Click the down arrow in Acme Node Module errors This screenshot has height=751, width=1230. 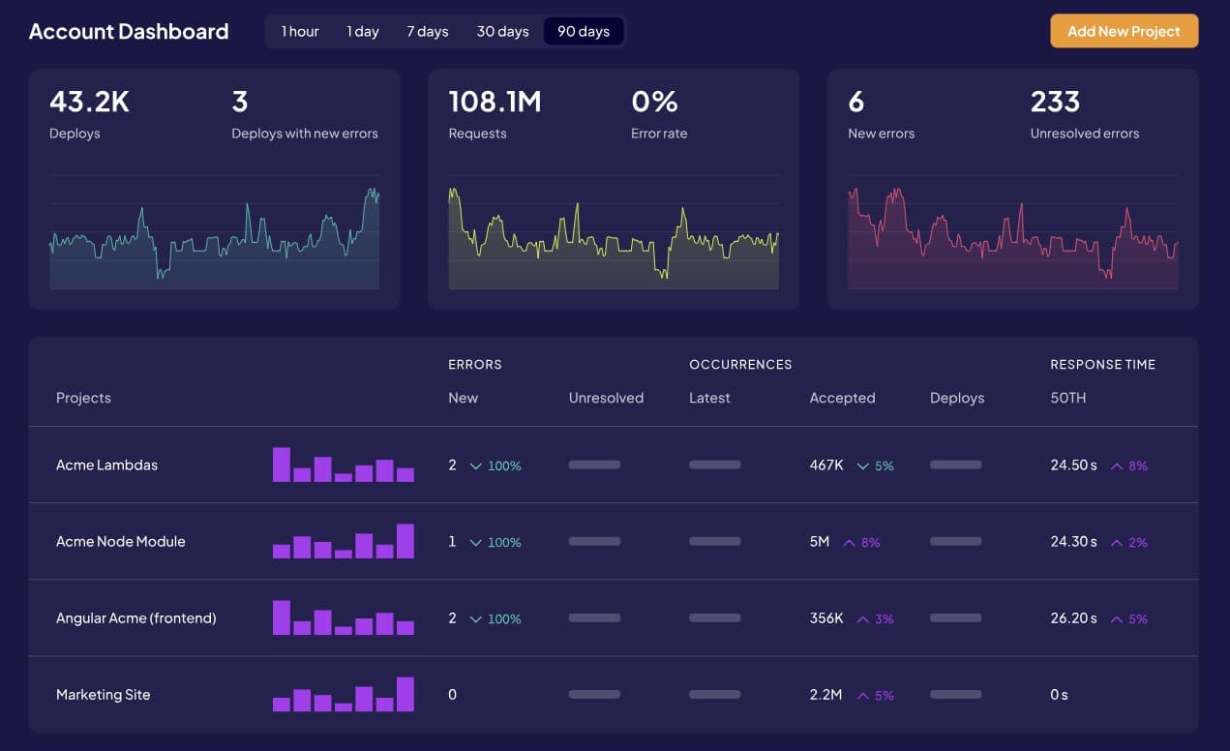tap(476, 542)
